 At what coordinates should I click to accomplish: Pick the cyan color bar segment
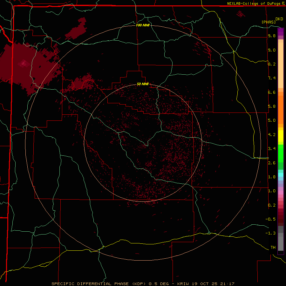click(281, 175)
